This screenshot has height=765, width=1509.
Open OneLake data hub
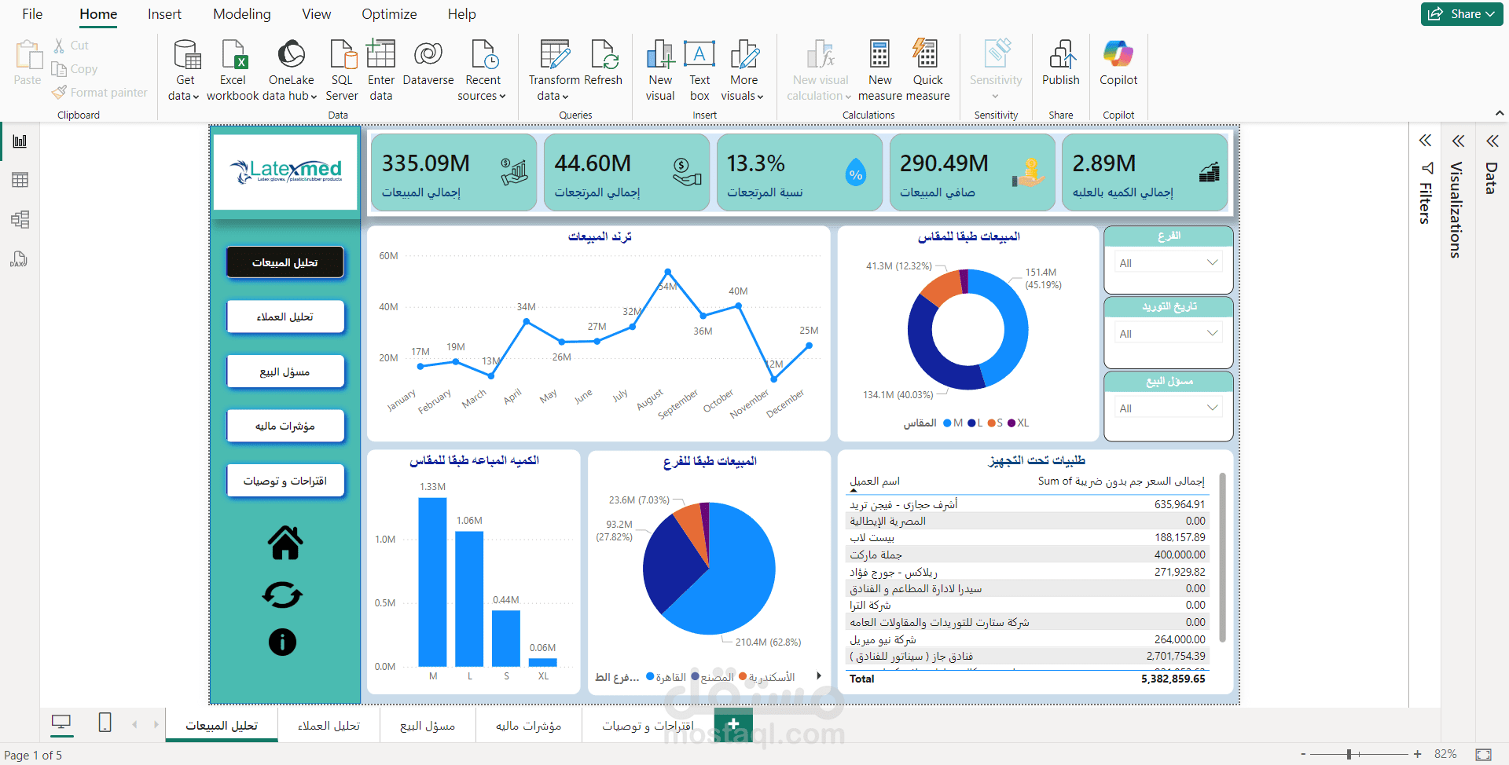(x=292, y=71)
